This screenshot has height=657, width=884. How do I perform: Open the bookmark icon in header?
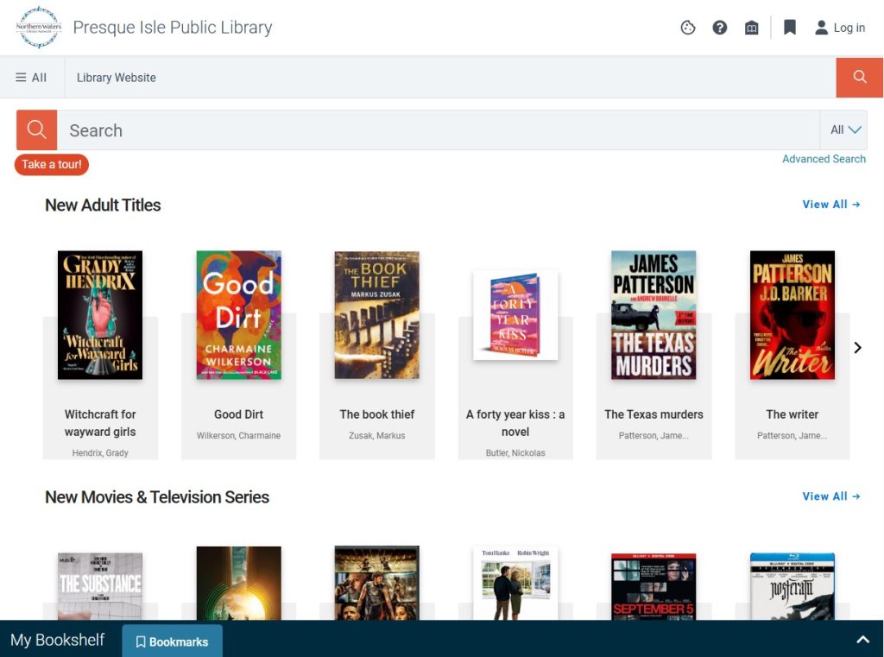click(790, 27)
